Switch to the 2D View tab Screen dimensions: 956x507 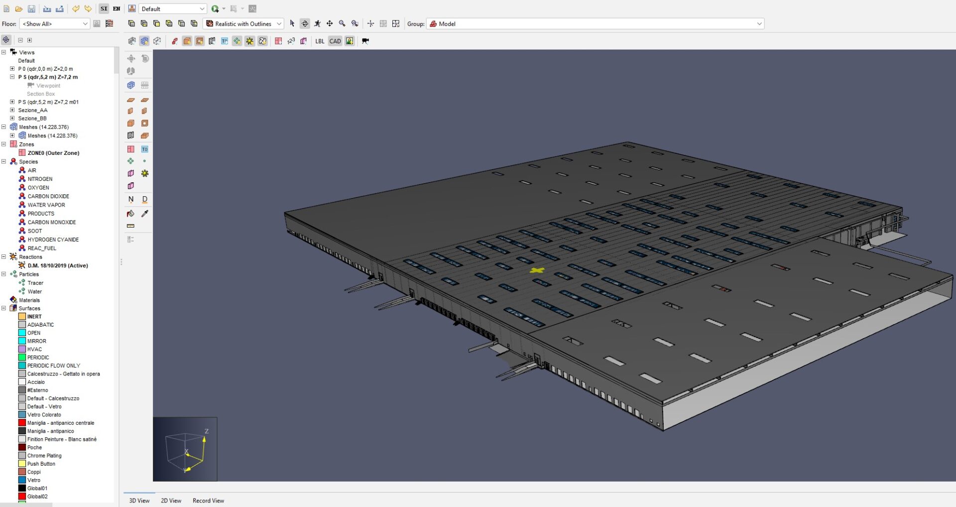point(171,501)
